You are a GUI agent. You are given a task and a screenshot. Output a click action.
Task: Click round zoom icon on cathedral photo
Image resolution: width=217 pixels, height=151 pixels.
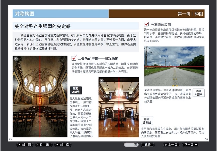point(16,59)
